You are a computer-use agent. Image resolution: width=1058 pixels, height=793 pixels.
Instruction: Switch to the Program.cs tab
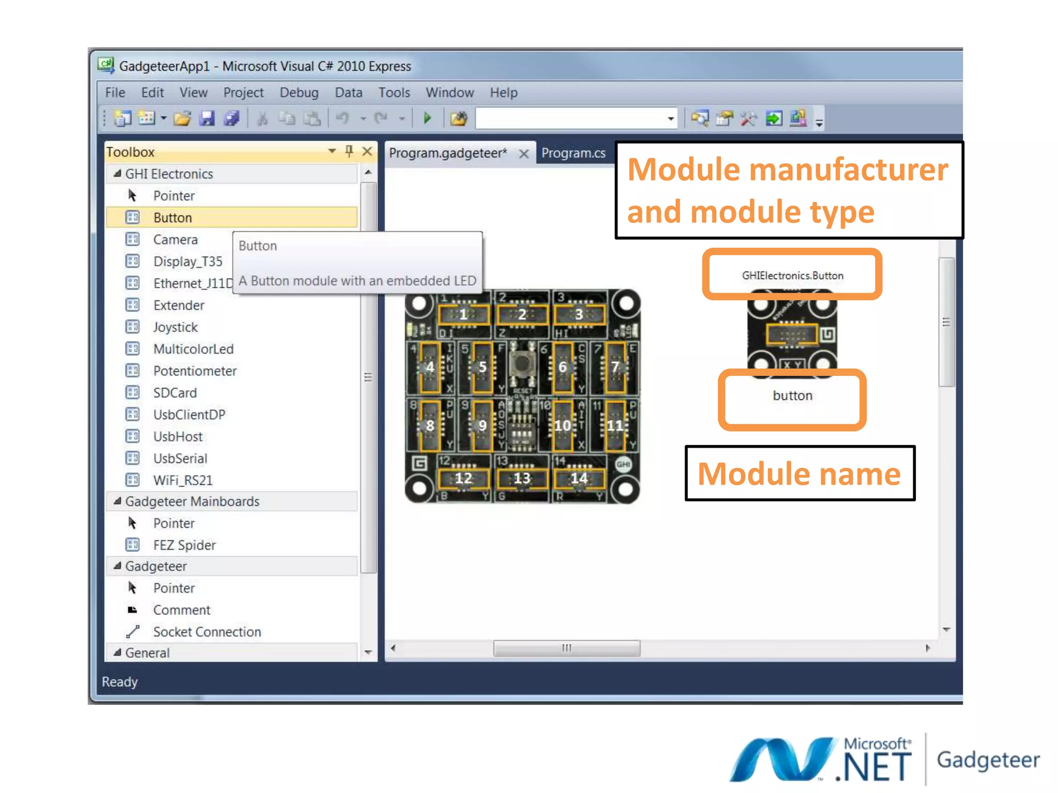point(573,153)
